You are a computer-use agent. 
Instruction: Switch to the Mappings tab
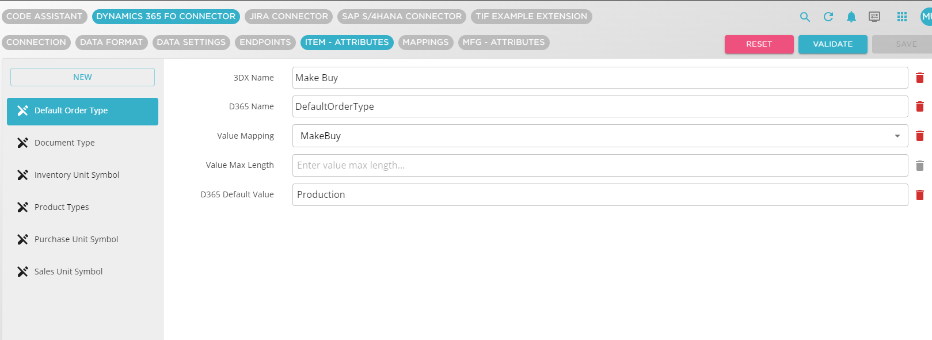pyautogui.click(x=425, y=43)
